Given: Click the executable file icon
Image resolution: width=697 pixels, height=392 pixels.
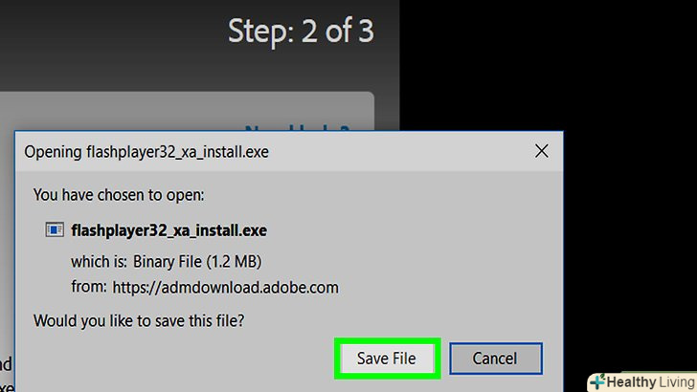Looking at the screenshot, I should click(55, 230).
